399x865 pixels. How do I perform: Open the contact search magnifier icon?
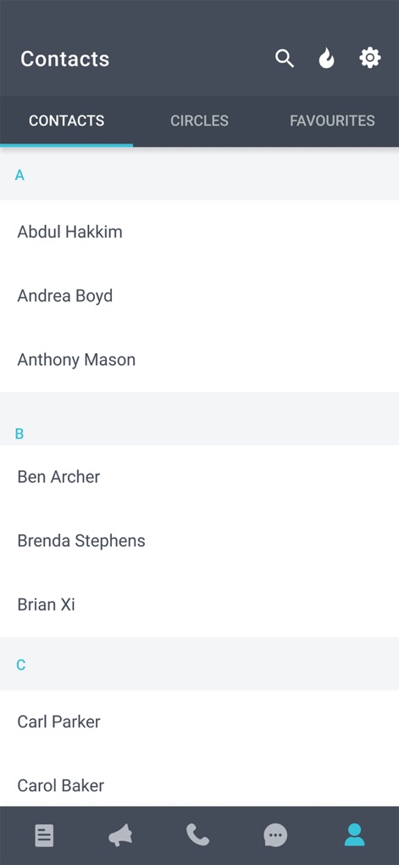(x=285, y=58)
